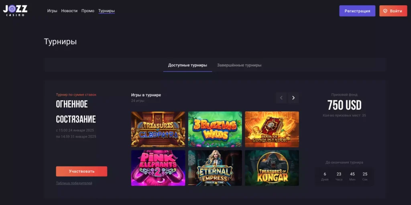The width and height of the screenshot is (411, 205).
Task: Click the Jozz Casino logo
Action: tap(15, 11)
